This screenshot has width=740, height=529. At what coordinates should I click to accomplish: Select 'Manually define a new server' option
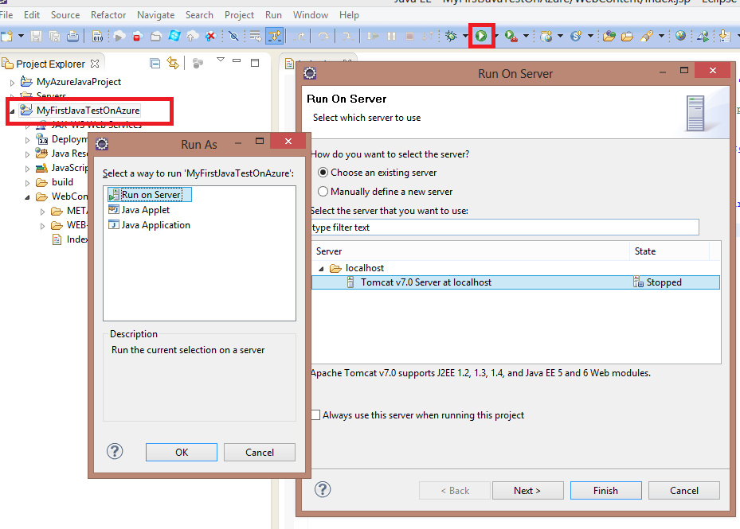click(x=323, y=192)
